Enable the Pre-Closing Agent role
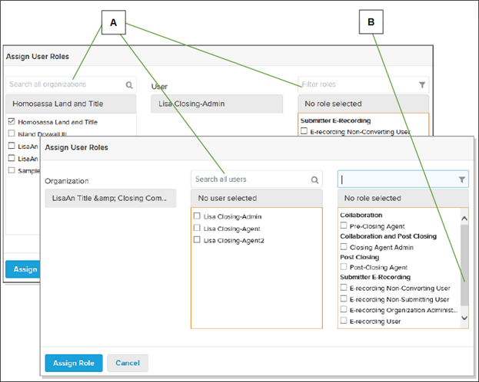 pyautogui.click(x=344, y=227)
